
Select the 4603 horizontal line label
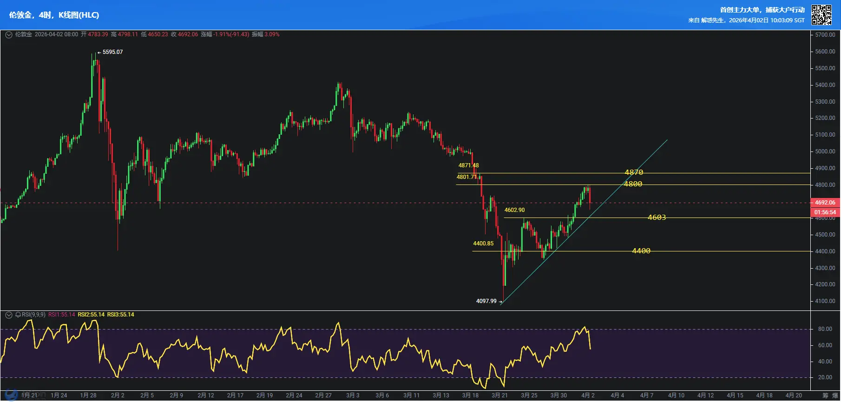[657, 218]
